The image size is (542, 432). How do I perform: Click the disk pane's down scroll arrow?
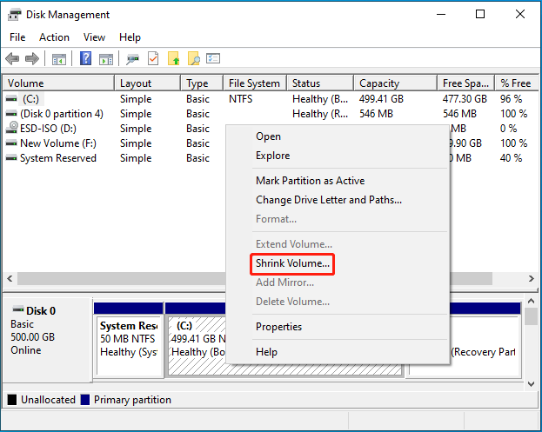tap(532, 383)
